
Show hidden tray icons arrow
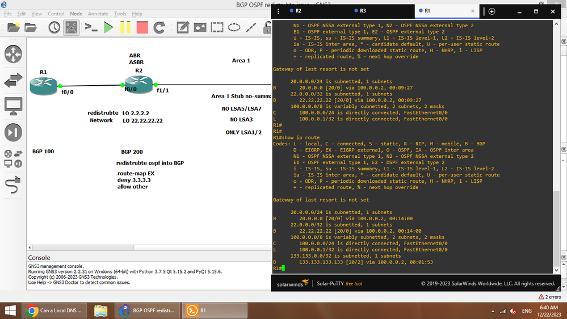point(493,311)
